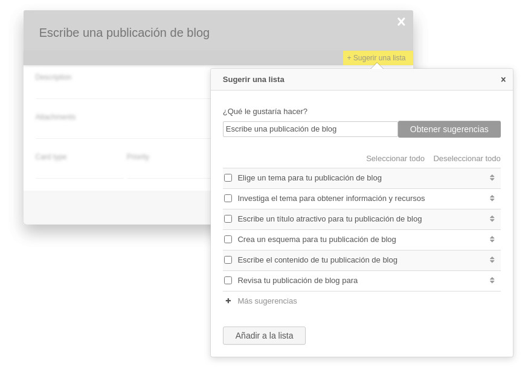The height and width of the screenshot is (373, 531).
Task: Expand "Más sugerencias" to show more suggestions
Action: coord(267,301)
